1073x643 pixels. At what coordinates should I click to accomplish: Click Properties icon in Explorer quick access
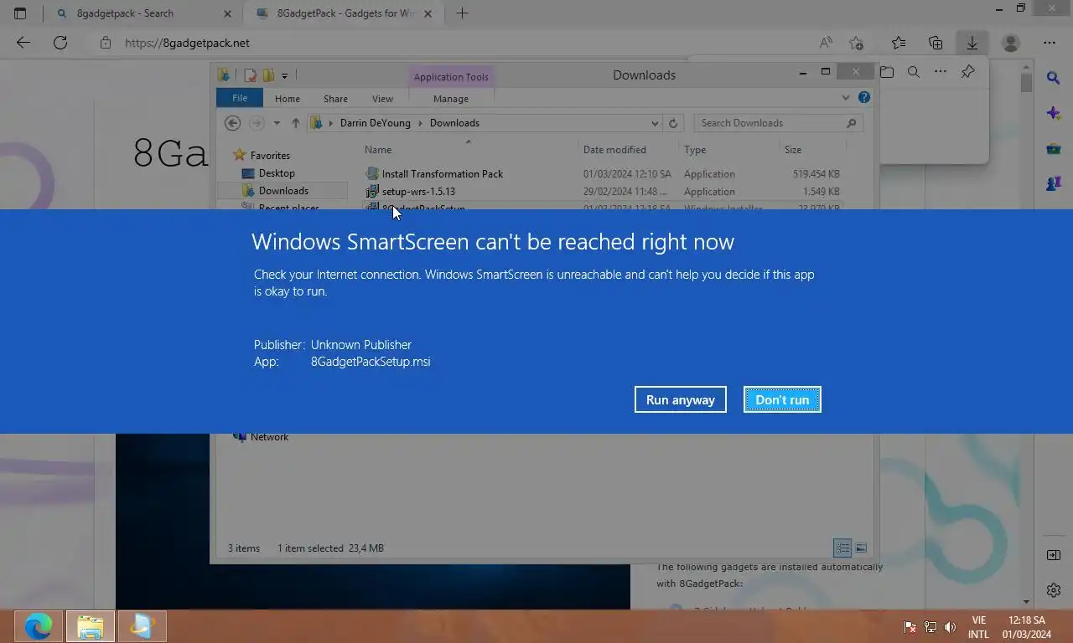point(250,75)
